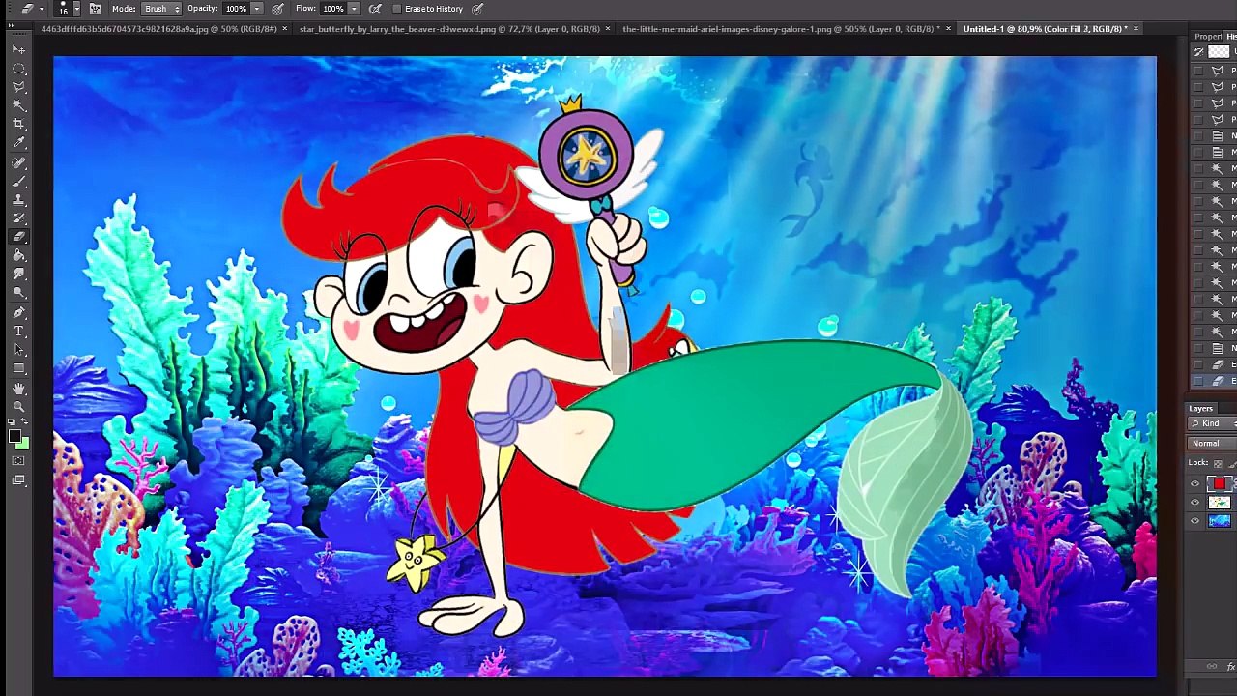Screen dimensions: 1237x696
Task: Toggle the brush panel button
Action: click(96, 9)
